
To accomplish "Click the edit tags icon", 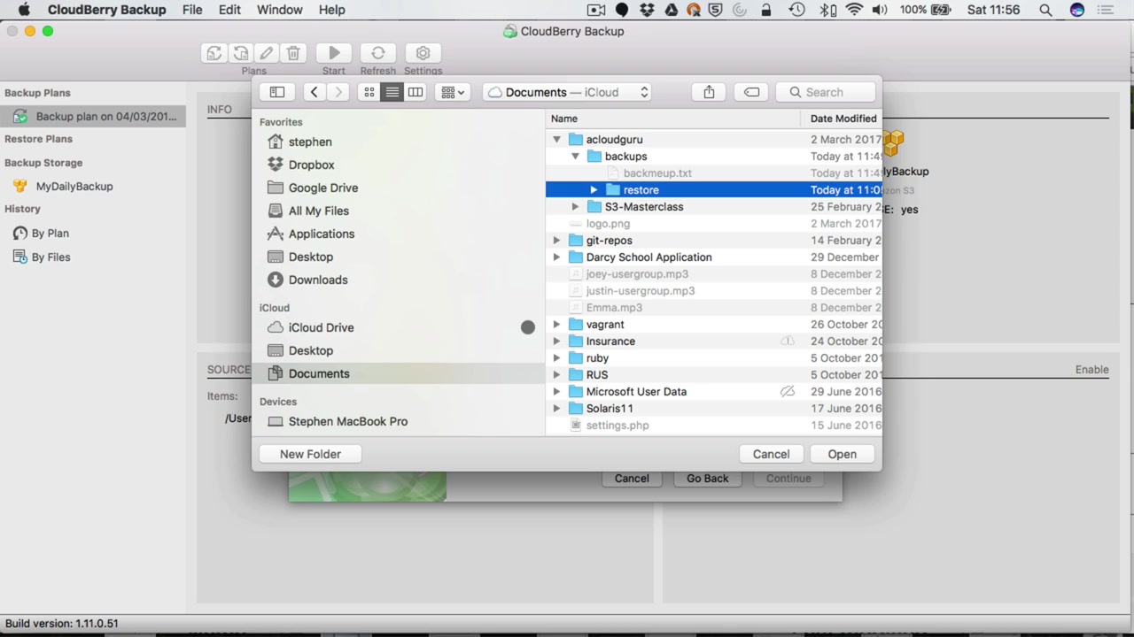I will 752,92.
